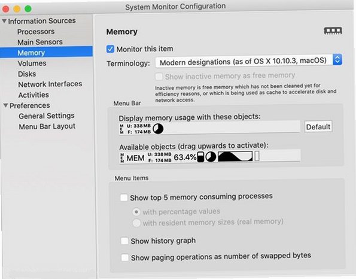356x279 pixels.
Task: Minimize the window with the yellow button
Action: [17, 9]
